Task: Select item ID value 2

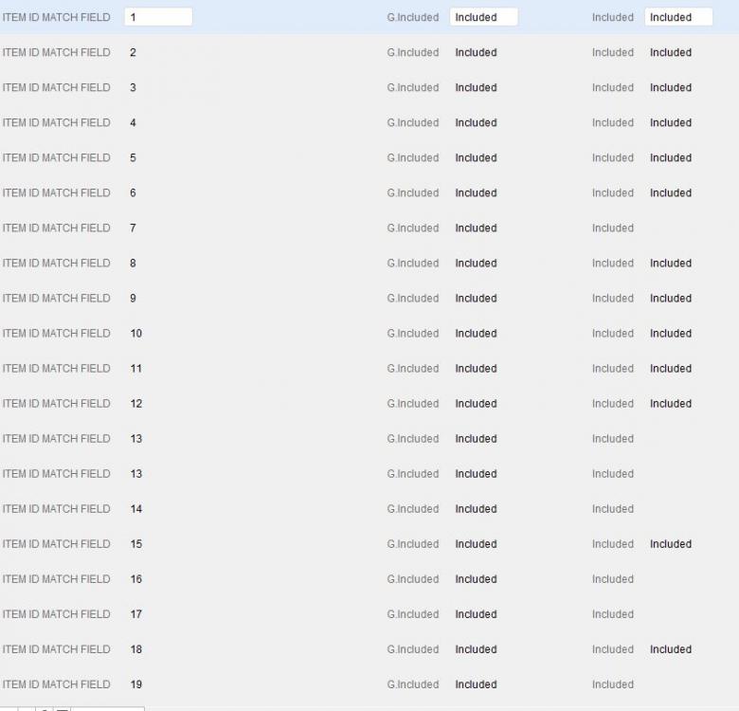Action: click(x=133, y=52)
